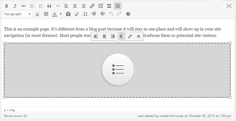Insert a numbered list

tap(41, 6)
